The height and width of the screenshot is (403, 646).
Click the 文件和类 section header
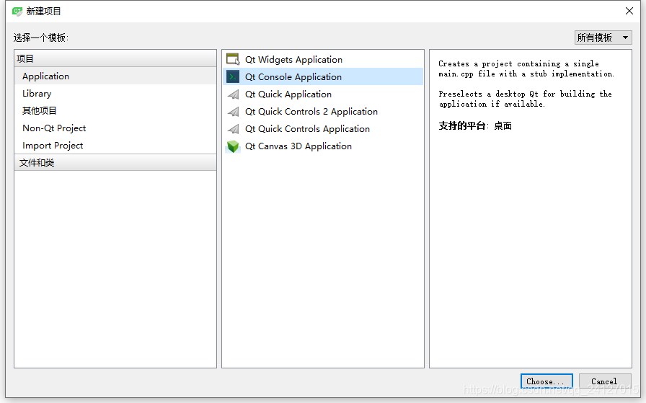pos(115,163)
